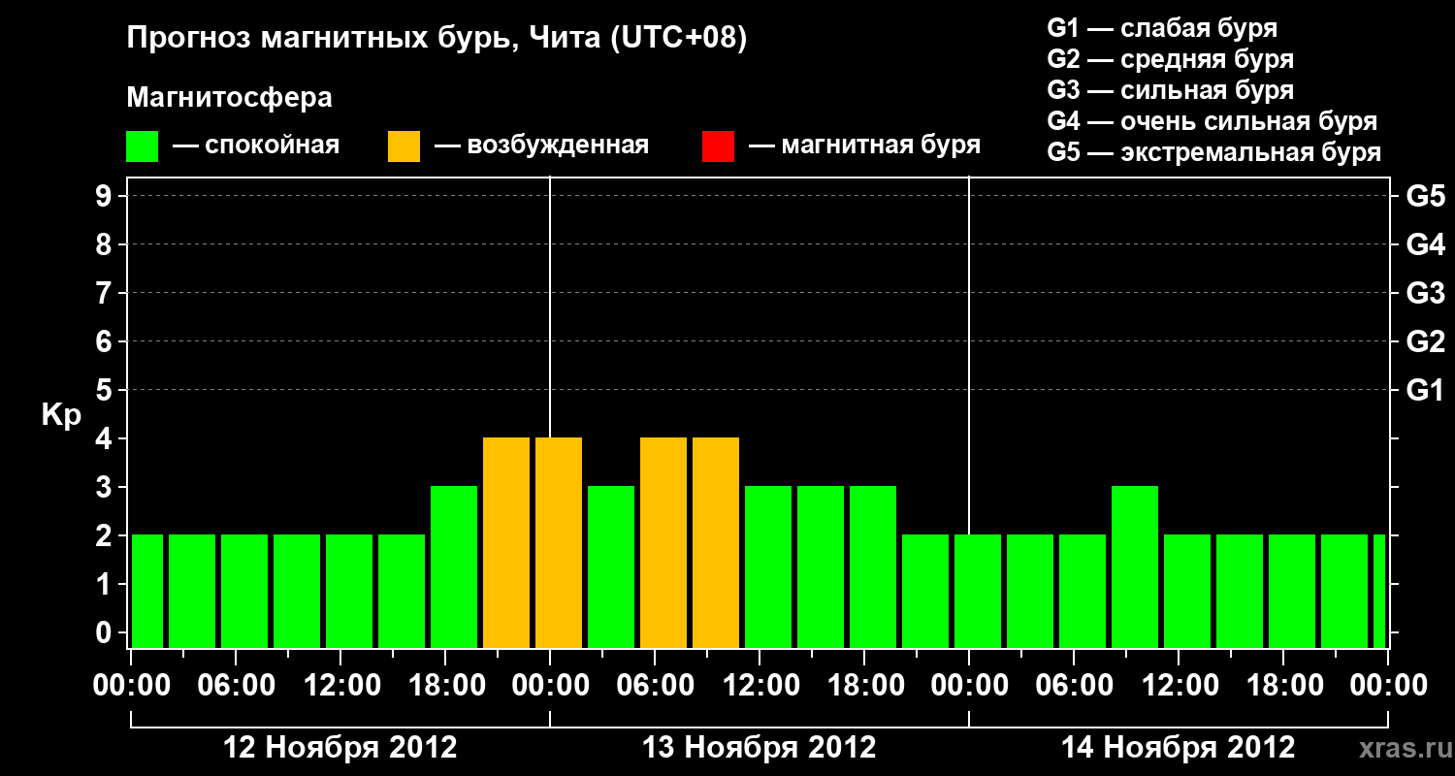
Task: Click the 'G3' label on right axis
Action: click(x=1425, y=294)
